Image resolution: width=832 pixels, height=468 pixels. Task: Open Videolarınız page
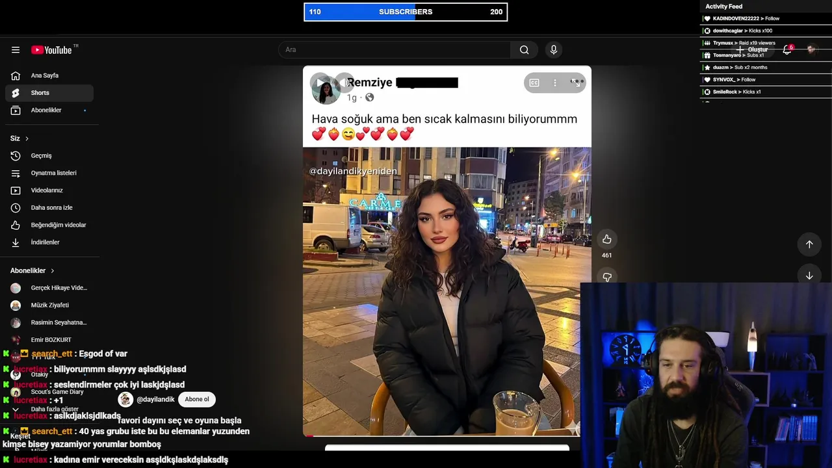pos(49,190)
